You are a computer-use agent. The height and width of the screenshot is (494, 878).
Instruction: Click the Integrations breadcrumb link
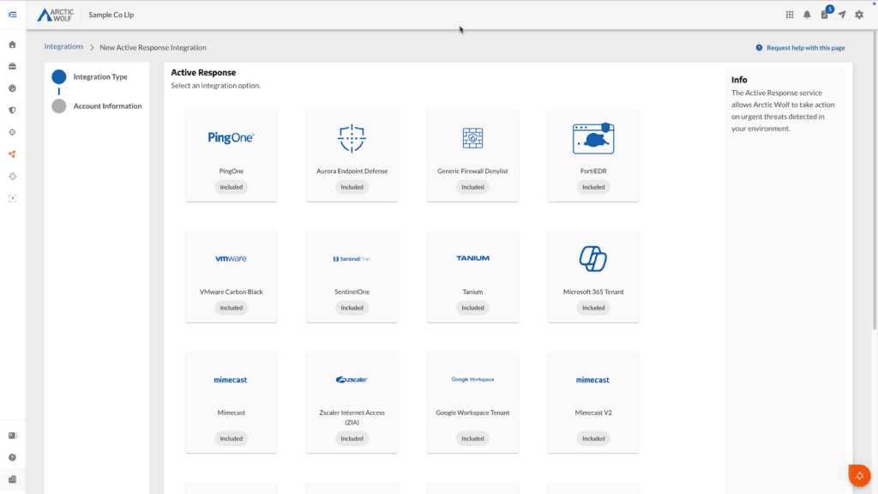[x=64, y=47]
